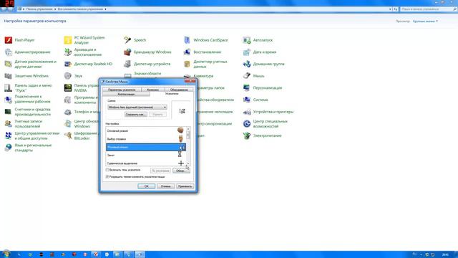
Task: Click the taskbar clock
Action: (445, 255)
